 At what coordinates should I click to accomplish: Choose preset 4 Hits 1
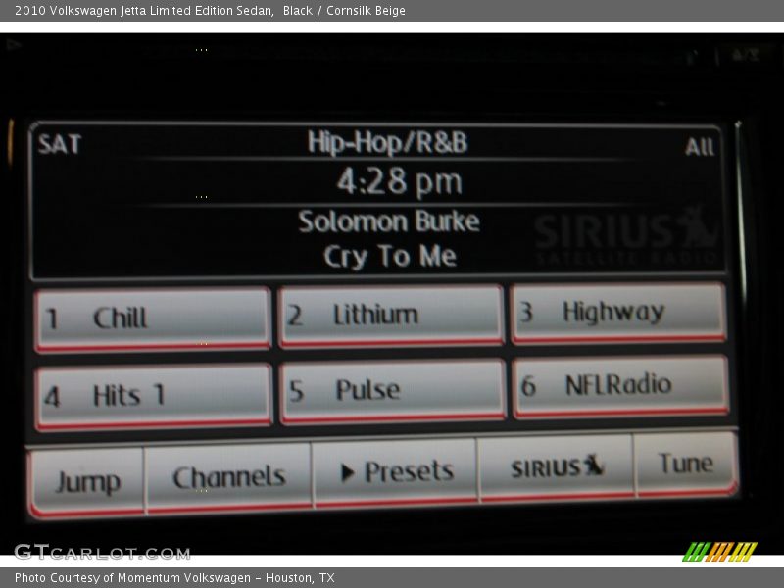point(152,396)
